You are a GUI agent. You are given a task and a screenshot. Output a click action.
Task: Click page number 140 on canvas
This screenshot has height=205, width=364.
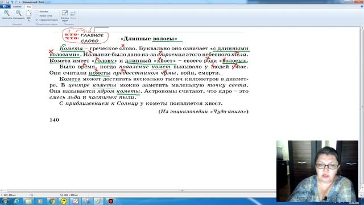55,120
